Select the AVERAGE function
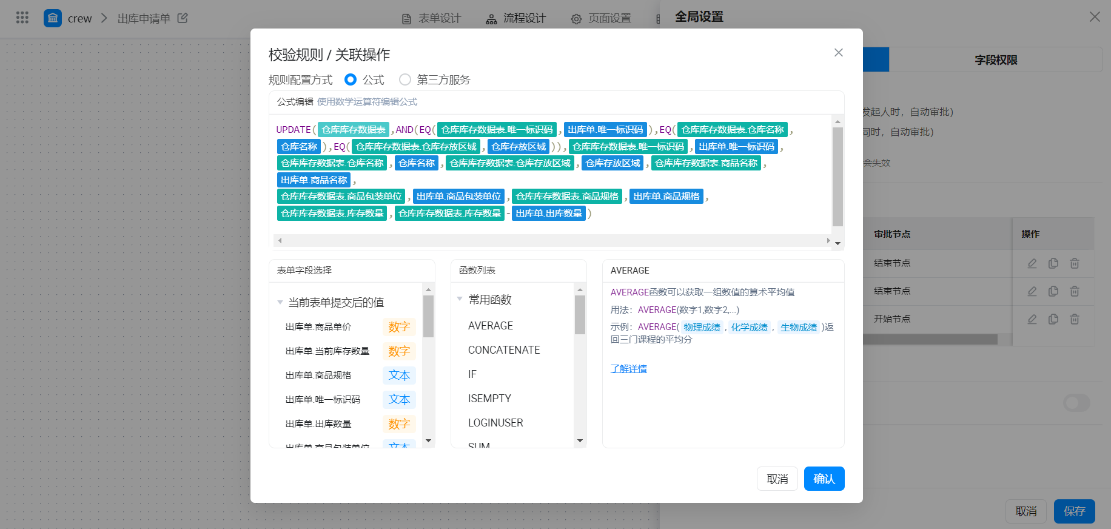Screen dimensions: 1111x529 point(491,326)
